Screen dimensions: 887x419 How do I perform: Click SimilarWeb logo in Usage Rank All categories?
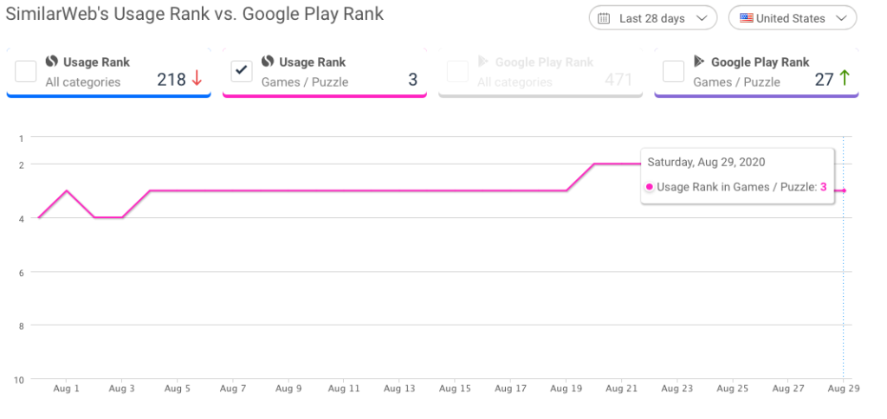[x=52, y=61]
